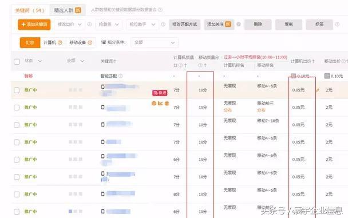Click the first orange round action icon
This screenshot has height=218, width=348.
click(153, 103)
